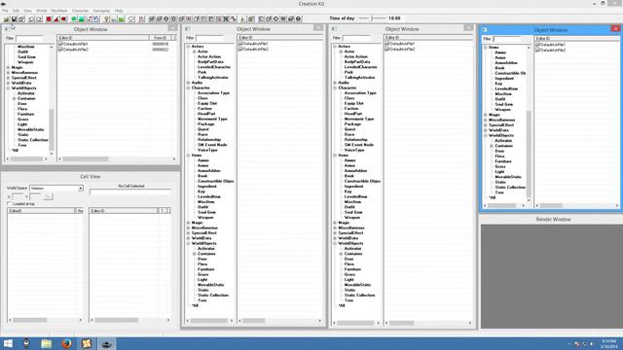This screenshot has width=623, height=350.
Task: Expand Audio node in second Object Window
Action: 188,83
